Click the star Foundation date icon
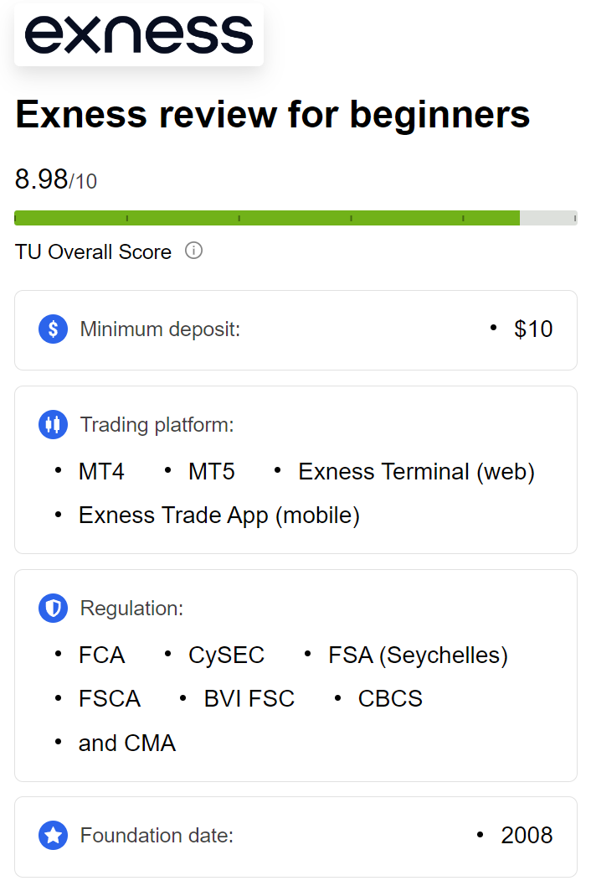 point(53,835)
